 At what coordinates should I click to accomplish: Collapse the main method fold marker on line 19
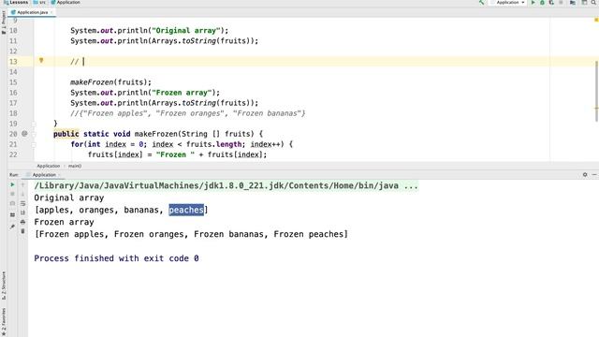pyautogui.click(x=34, y=124)
